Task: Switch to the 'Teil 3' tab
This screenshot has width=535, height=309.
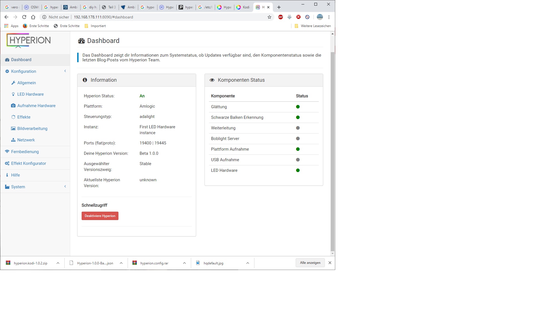Action: click(x=109, y=7)
